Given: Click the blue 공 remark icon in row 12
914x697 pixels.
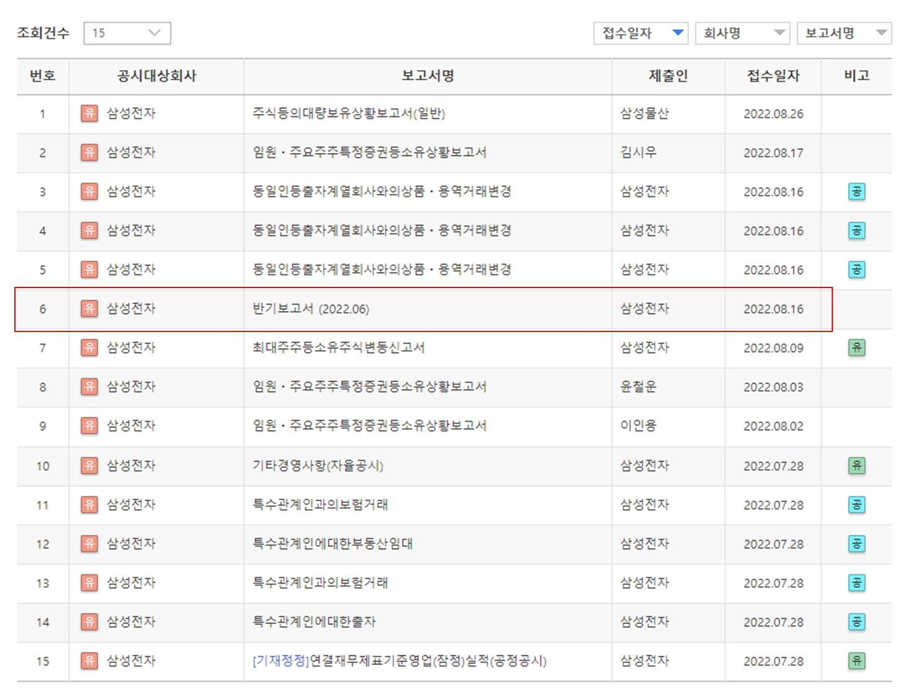Looking at the screenshot, I should (x=856, y=544).
